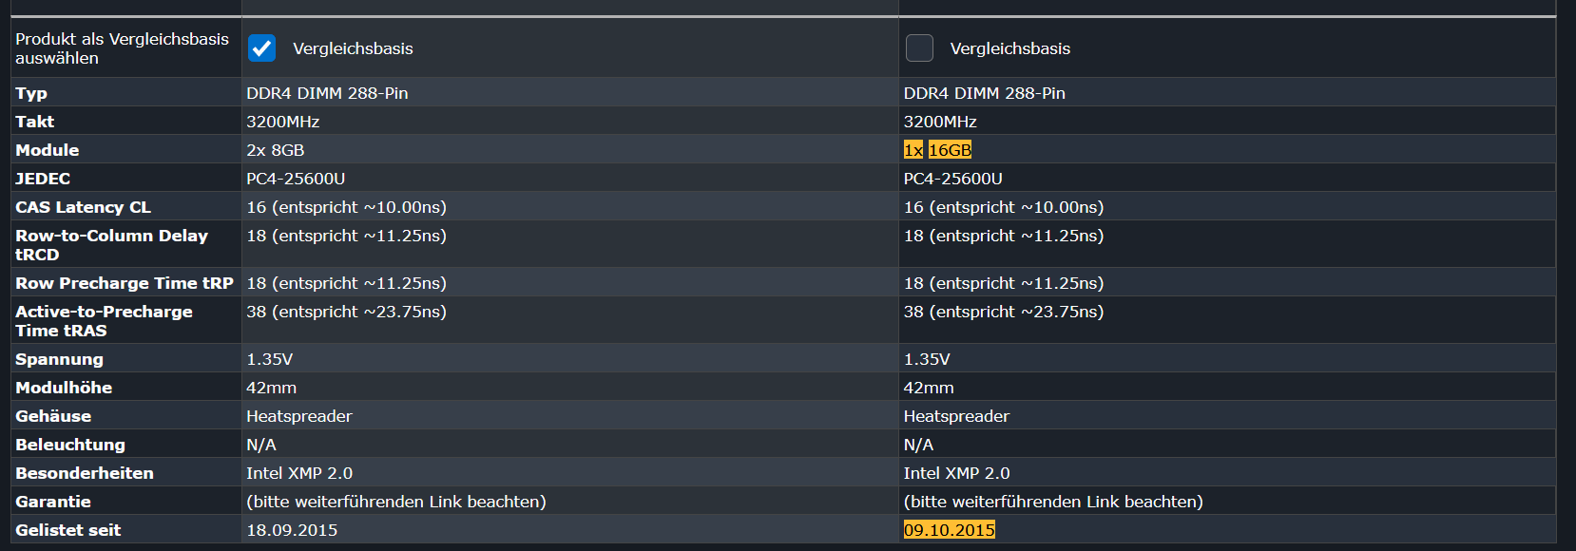Click the 'Row-to-Column Delay tRCD' row label
This screenshot has width=1576, height=551.
(111, 245)
